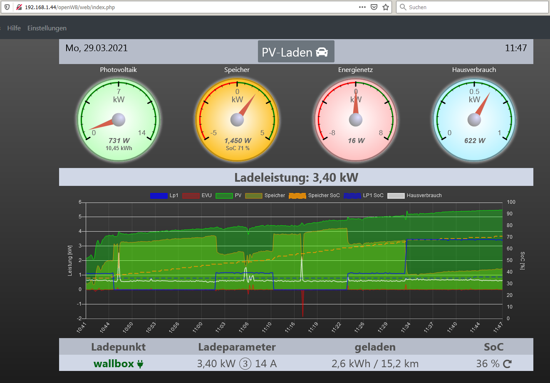Click the bookmark star icon
The width and height of the screenshot is (550, 383).
[x=386, y=7]
